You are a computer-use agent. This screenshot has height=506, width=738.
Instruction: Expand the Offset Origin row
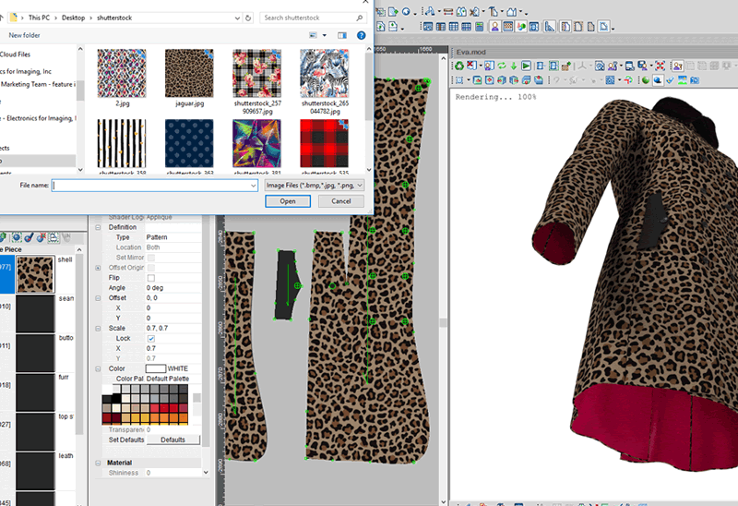98,268
